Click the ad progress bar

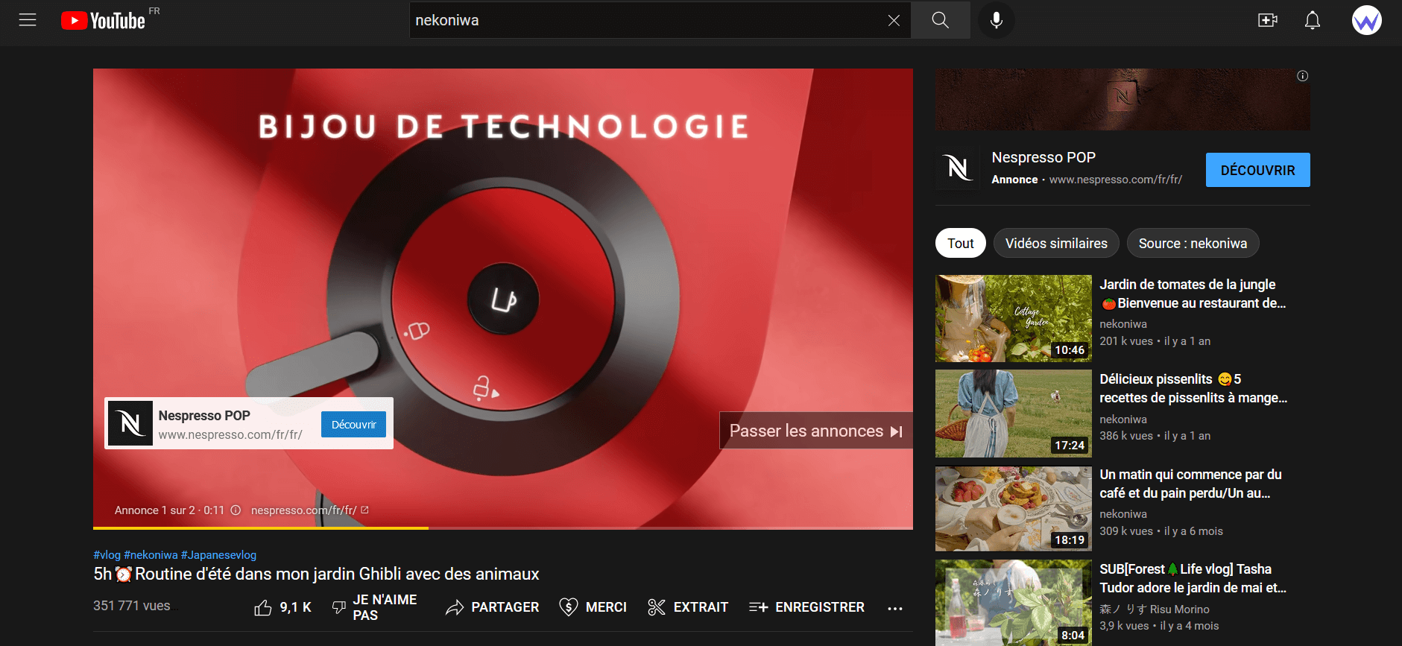click(x=502, y=528)
